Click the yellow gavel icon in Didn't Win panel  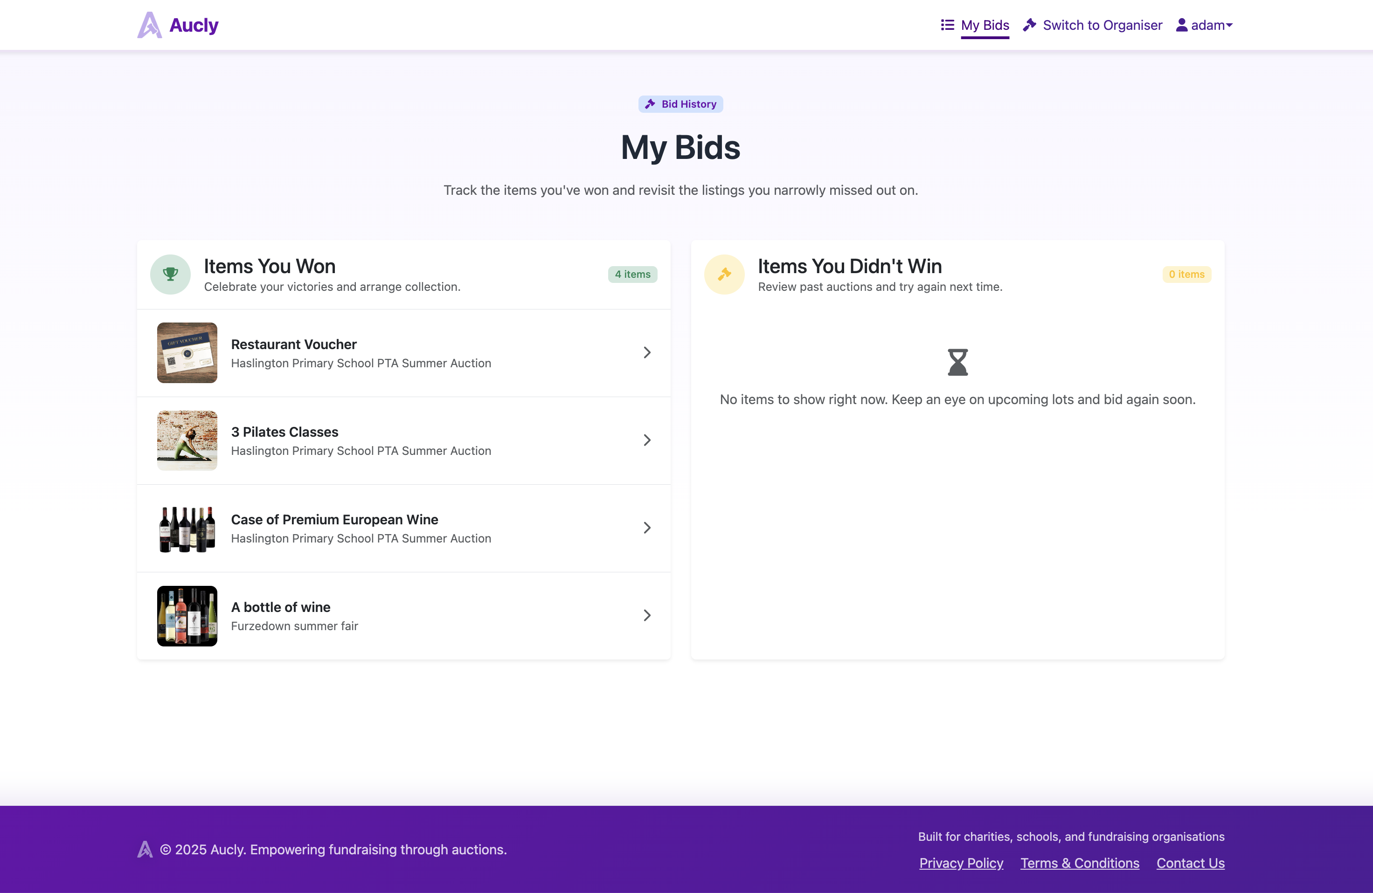tap(724, 275)
